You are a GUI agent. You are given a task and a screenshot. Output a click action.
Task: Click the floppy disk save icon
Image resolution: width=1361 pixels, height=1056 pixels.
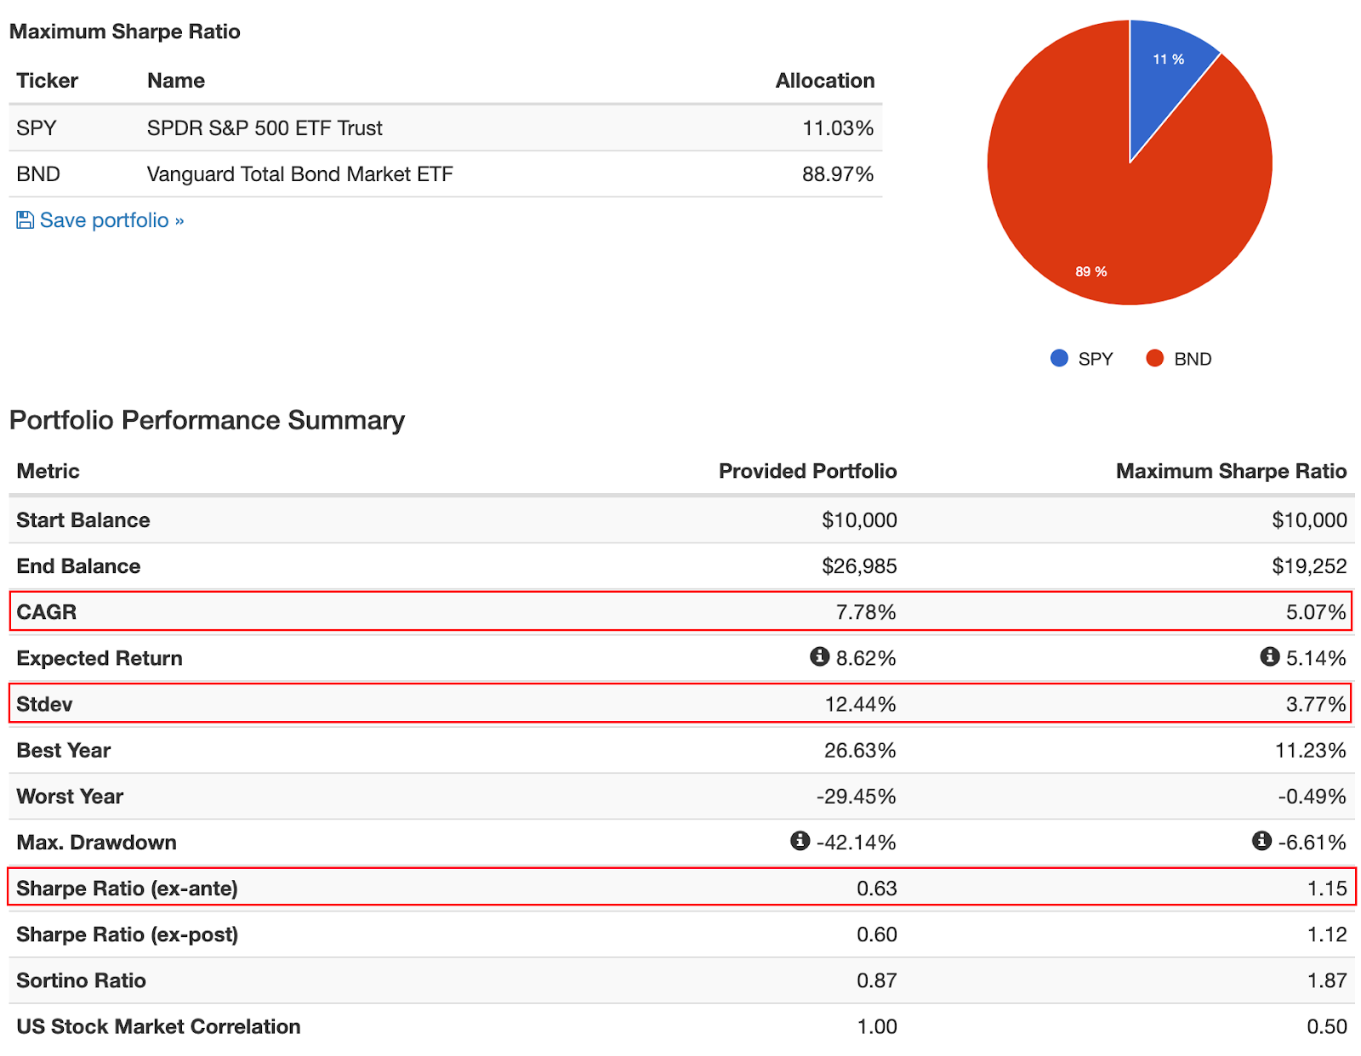pyautogui.click(x=26, y=220)
